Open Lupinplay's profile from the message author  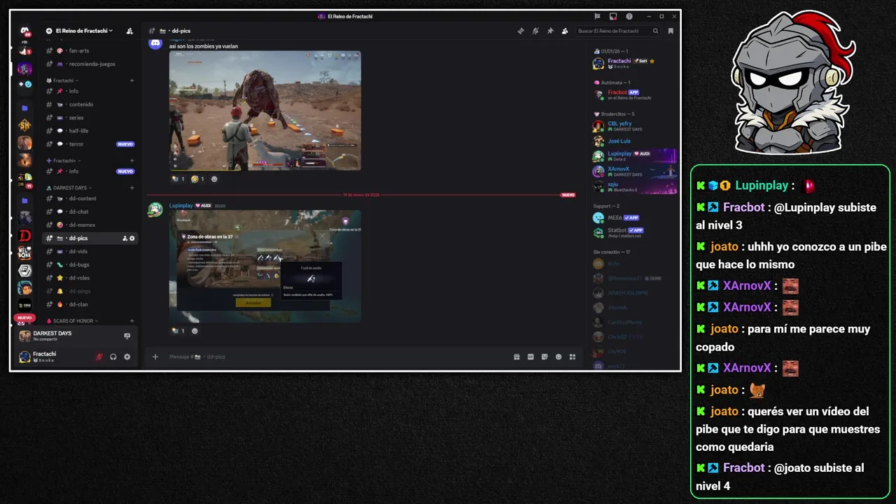[181, 206]
